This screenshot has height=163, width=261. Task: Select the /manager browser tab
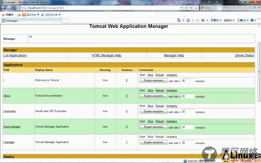pos(32,21)
